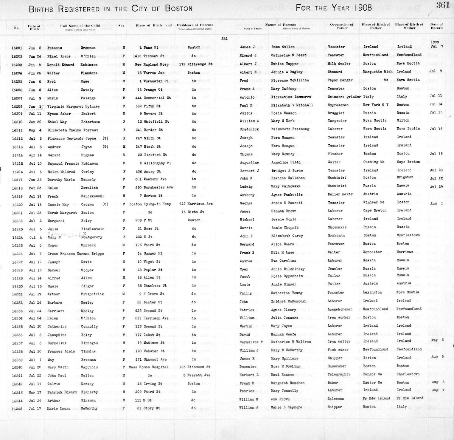Select surname Finklestein
Screen dimensions: 454x440
click(92, 229)
